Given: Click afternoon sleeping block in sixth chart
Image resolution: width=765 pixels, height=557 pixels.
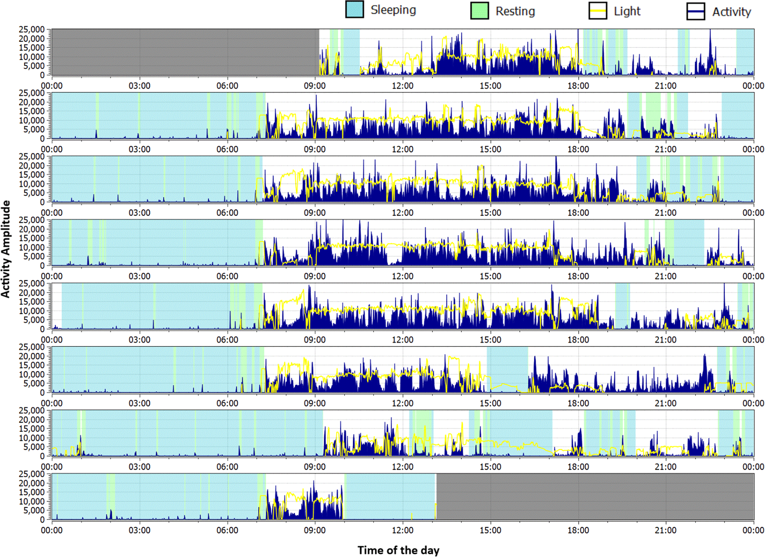Looking at the screenshot, I should (507, 363).
